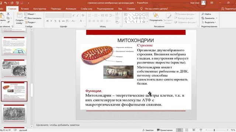
Task: Apply numbered list icon
Action: 96,15
